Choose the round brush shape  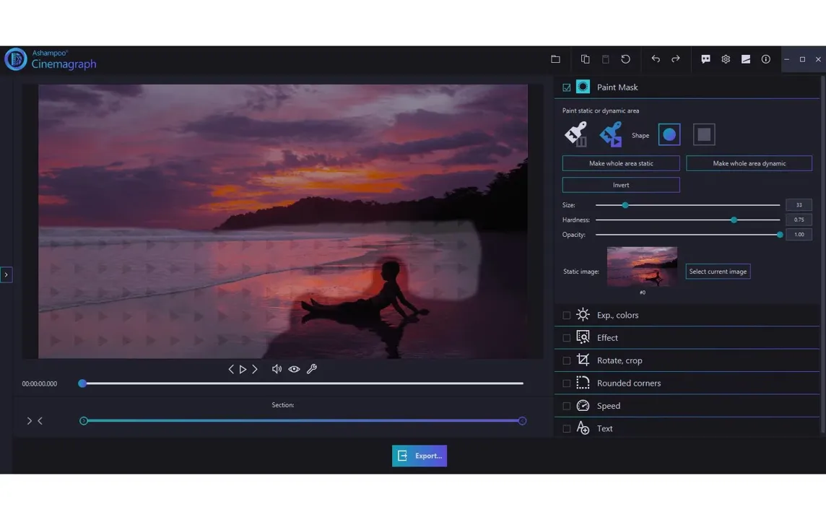[x=669, y=134]
